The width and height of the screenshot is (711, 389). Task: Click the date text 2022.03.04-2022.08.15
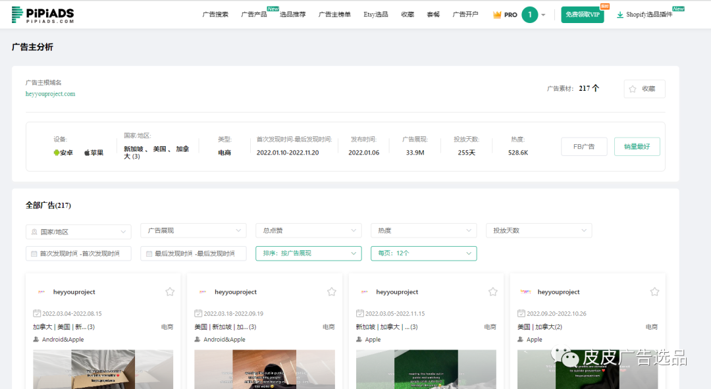click(72, 314)
